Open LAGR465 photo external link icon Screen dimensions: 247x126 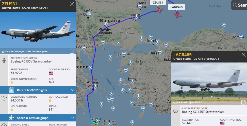click(243, 102)
